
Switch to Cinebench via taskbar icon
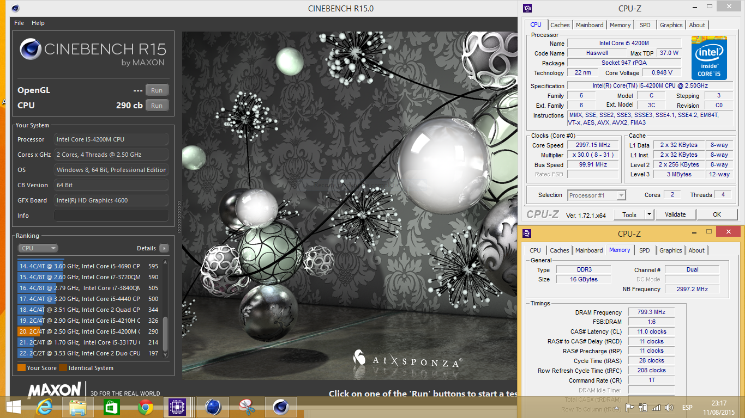[281, 407]
